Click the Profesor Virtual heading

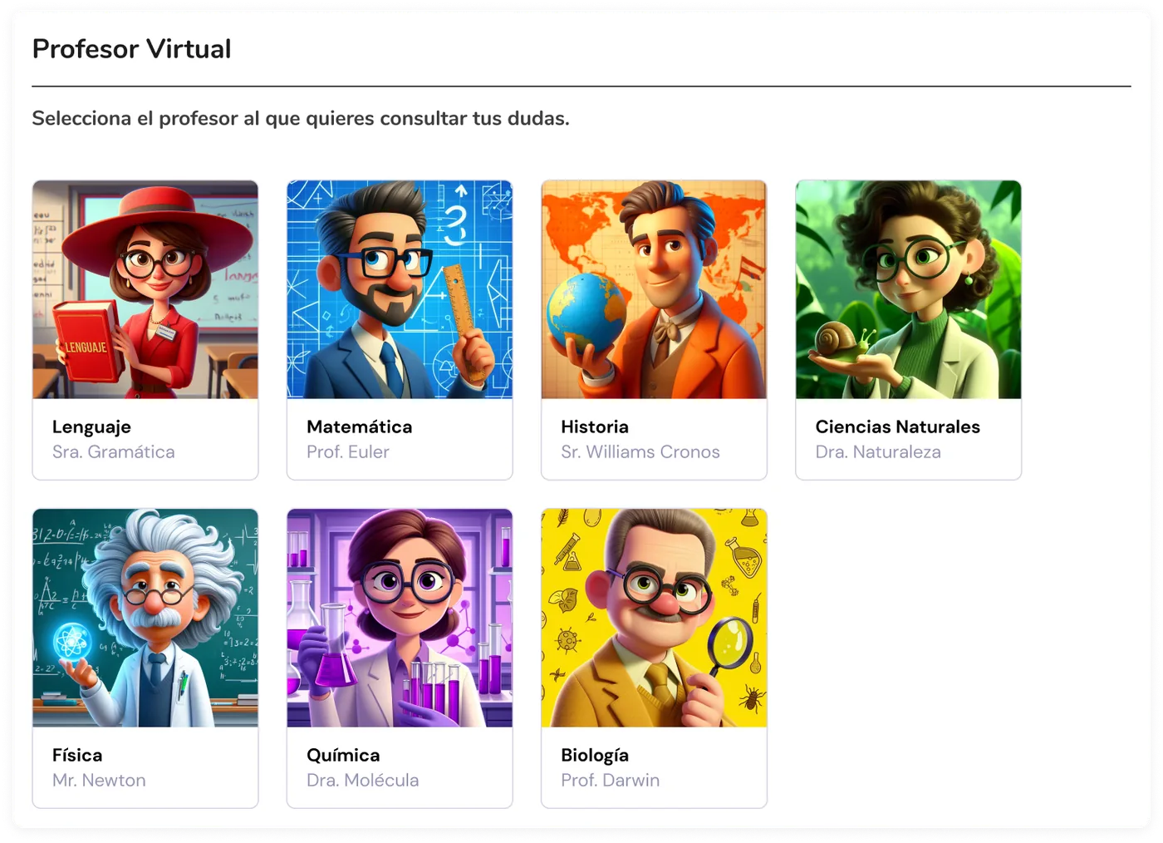131,49
